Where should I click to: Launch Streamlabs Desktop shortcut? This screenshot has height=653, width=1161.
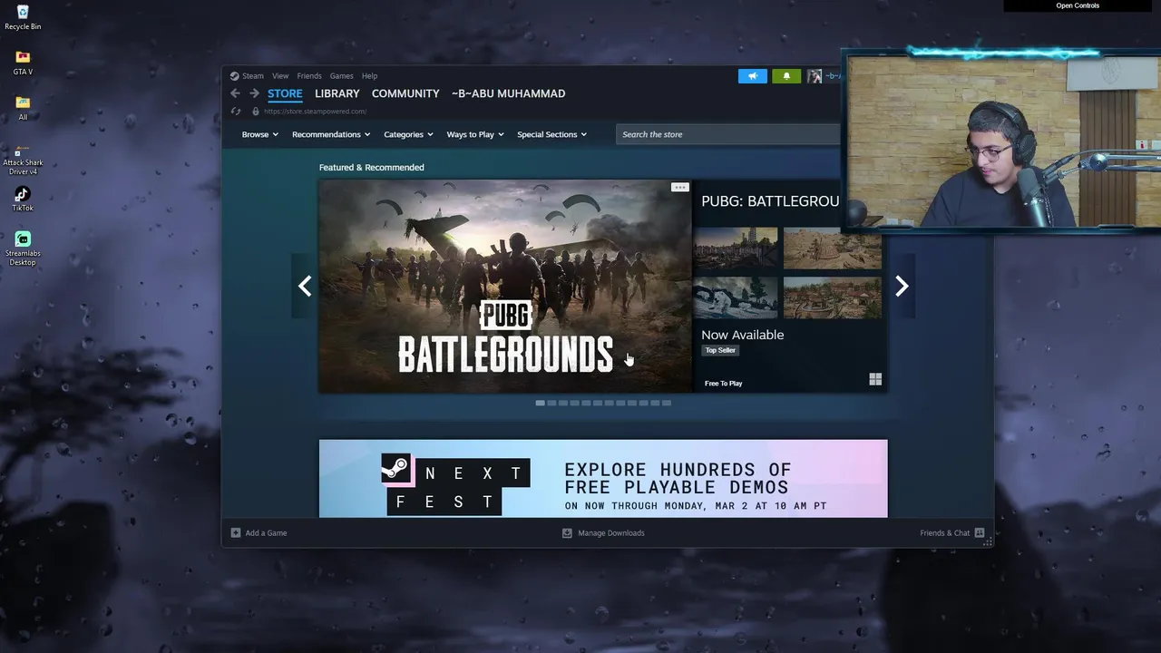click(x=23, y=249)
